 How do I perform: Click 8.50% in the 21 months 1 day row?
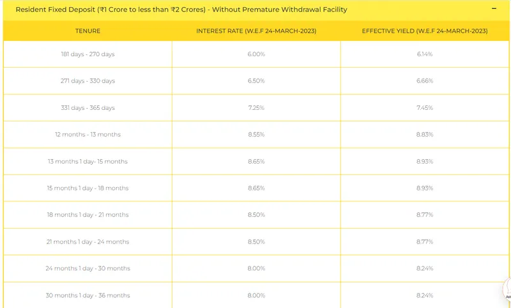pos(256,242)
